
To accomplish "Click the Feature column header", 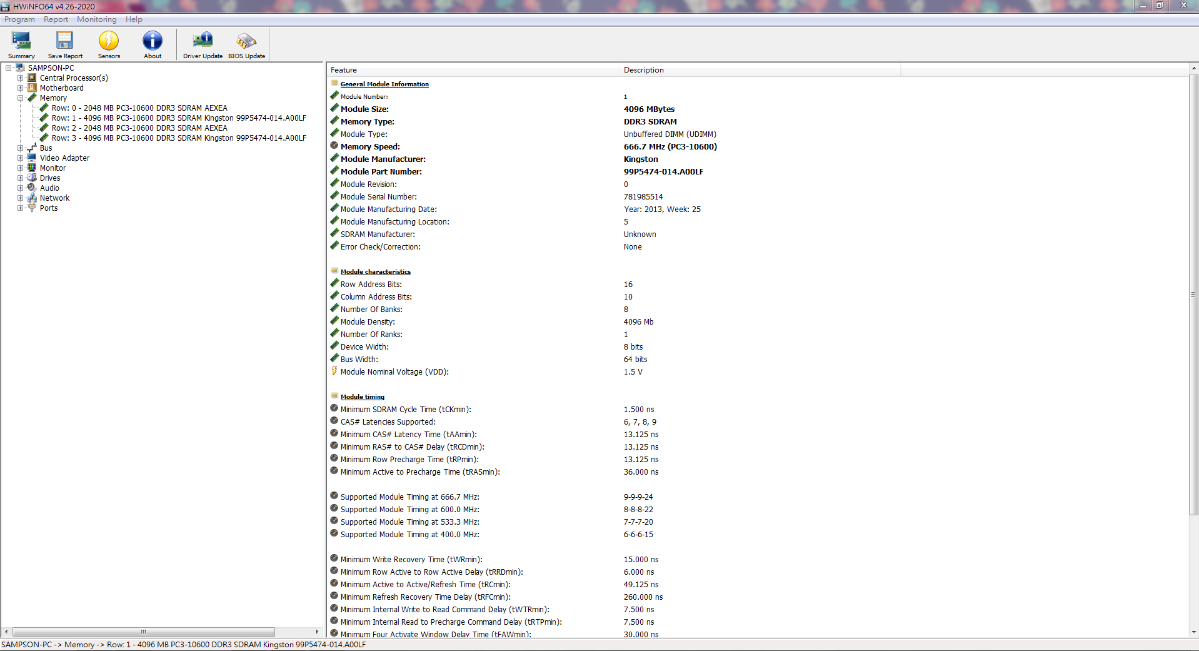I will tap(473, 70).
